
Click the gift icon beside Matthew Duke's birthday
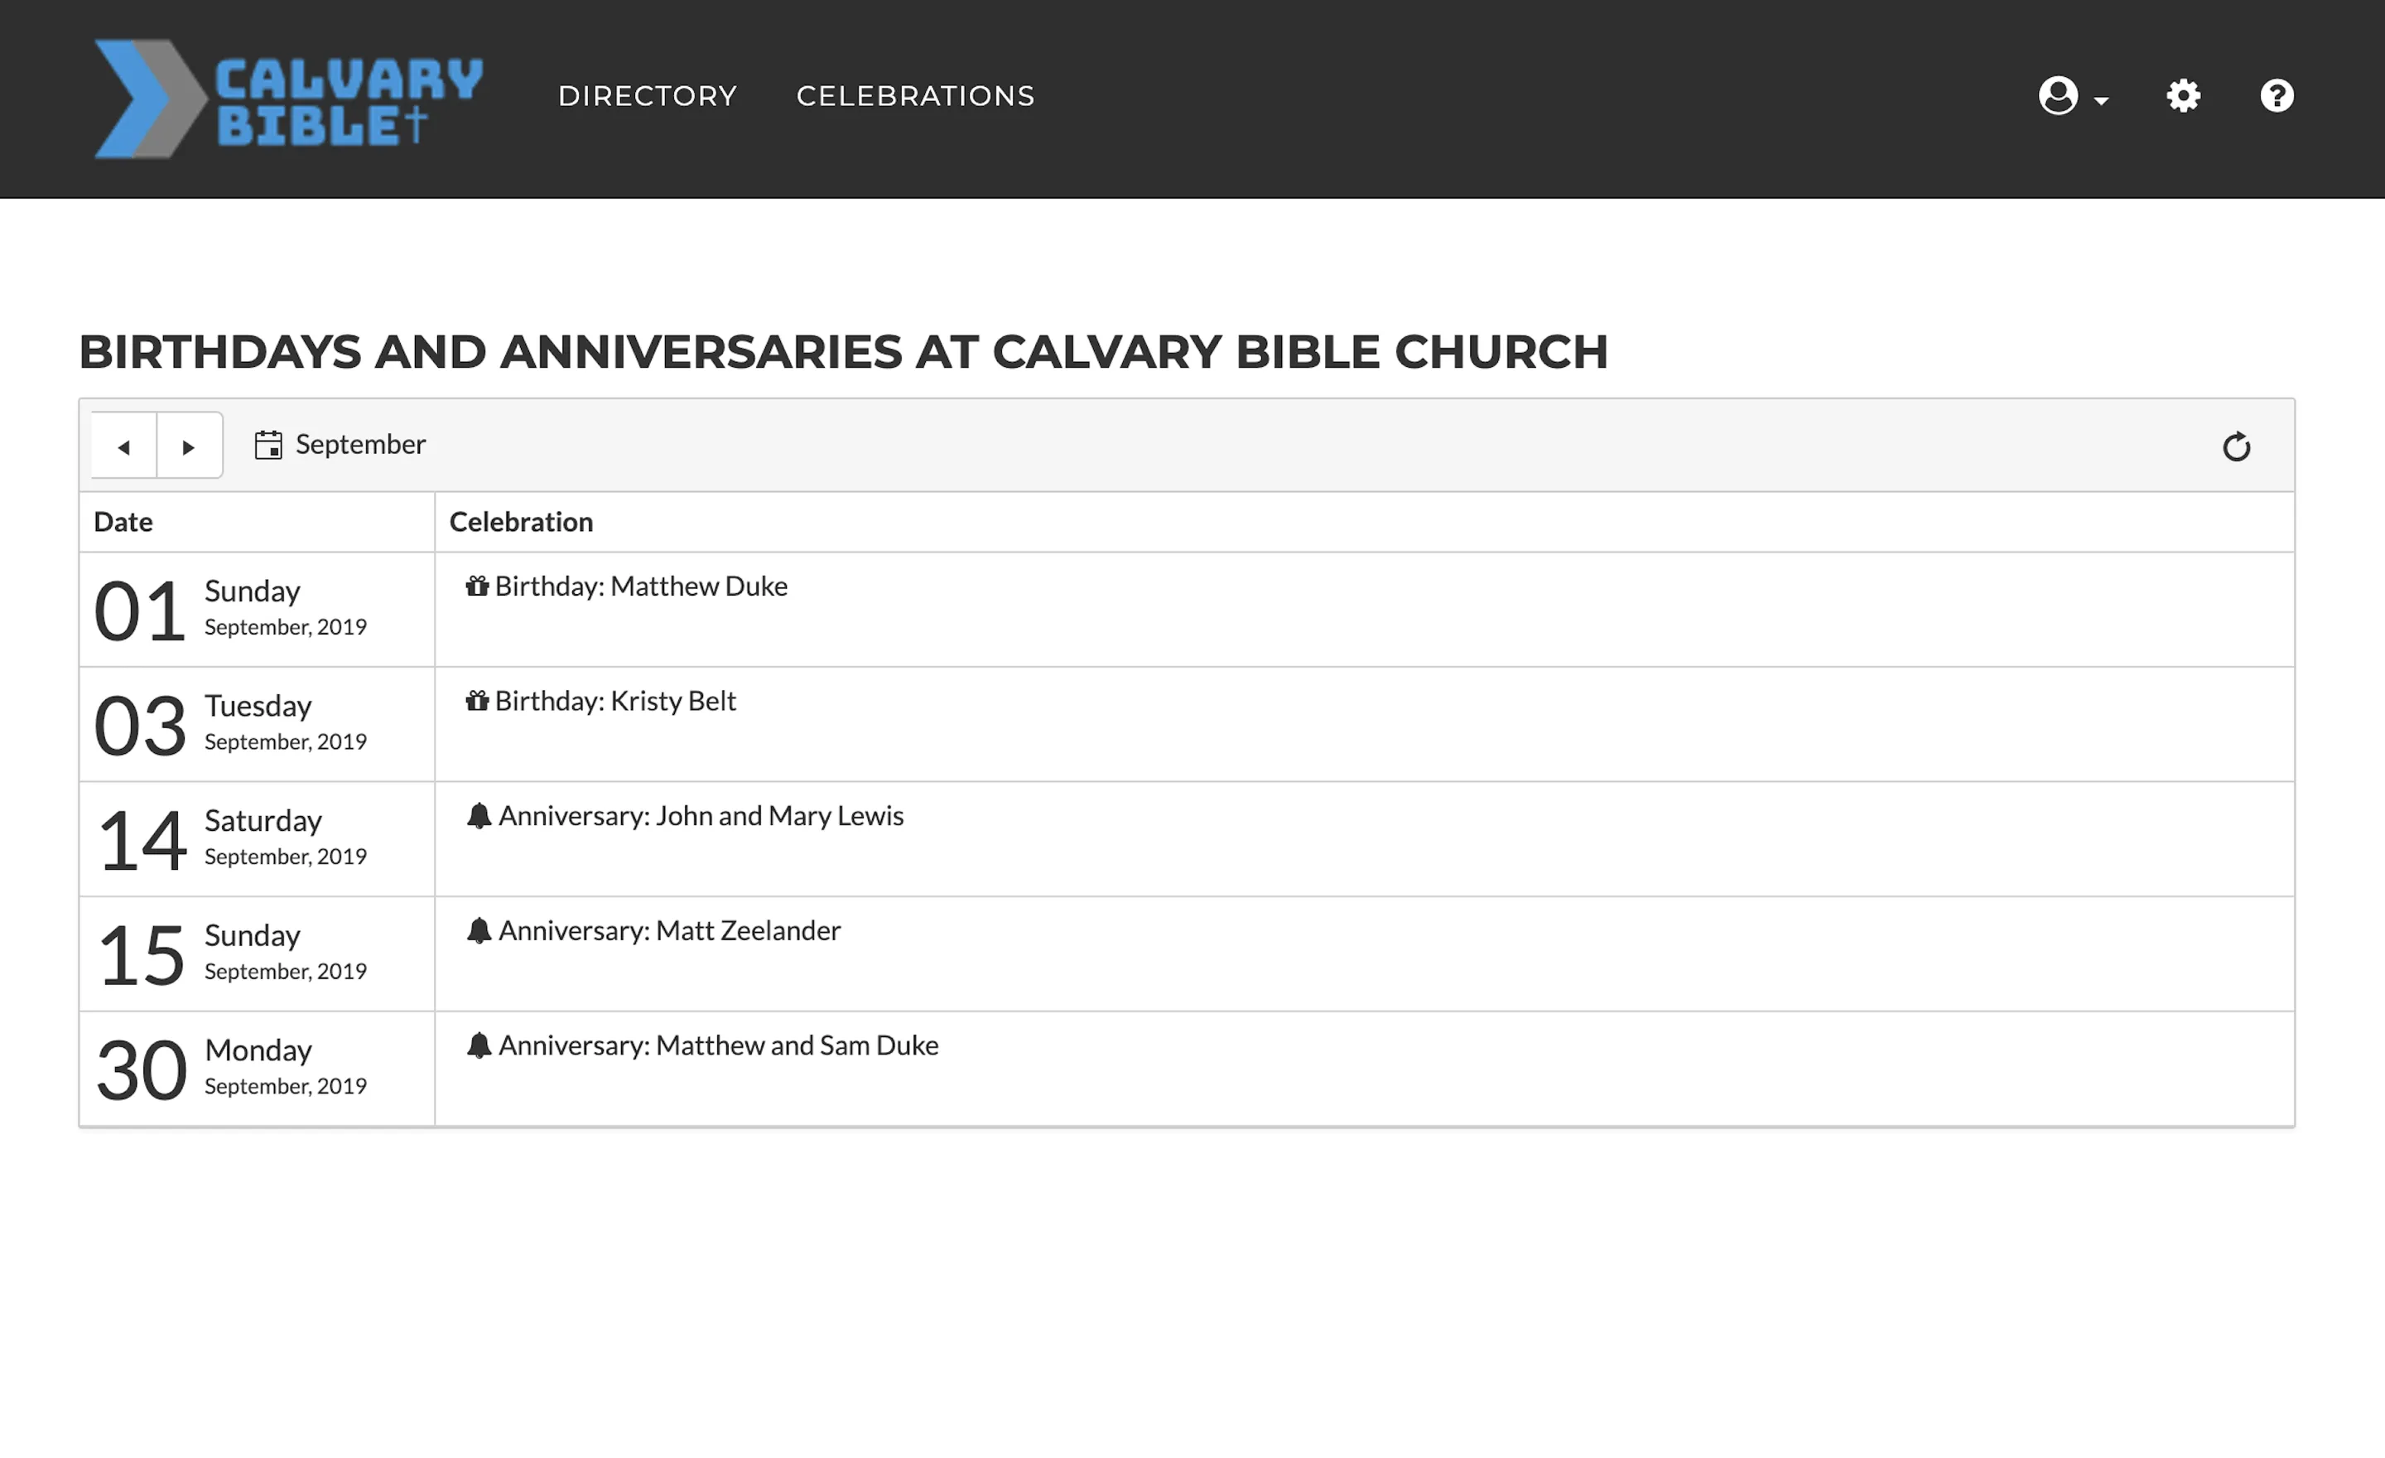477,585
